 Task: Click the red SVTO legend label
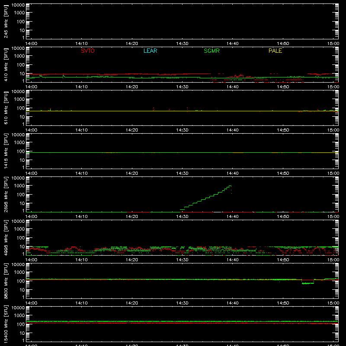[x=88, y=51]
